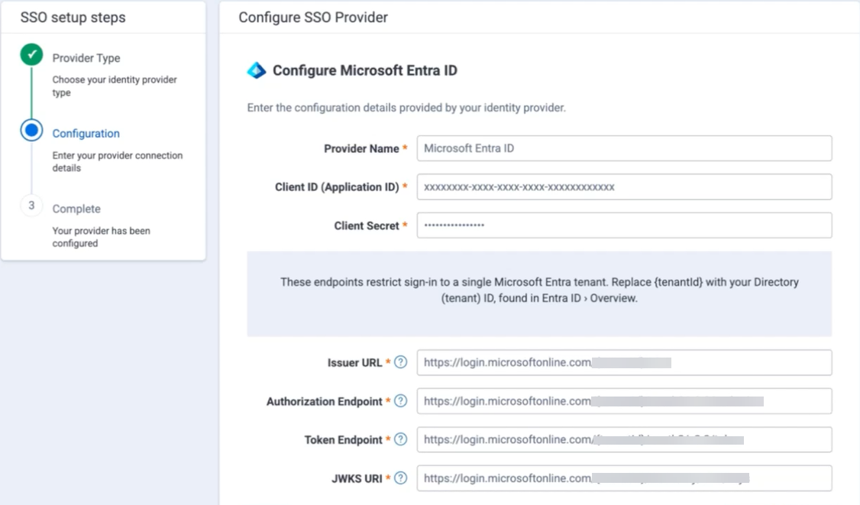Click the 'Authorization Endpoint' field label

pos(324,402)
